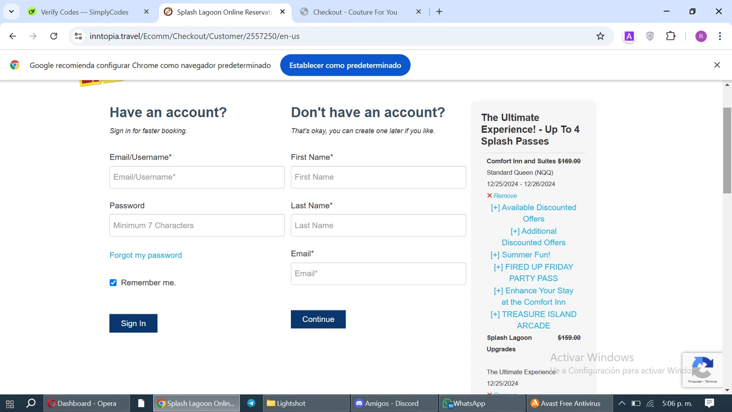
Task: Click the page vertical scrollbar thumb
Action: 727,150
